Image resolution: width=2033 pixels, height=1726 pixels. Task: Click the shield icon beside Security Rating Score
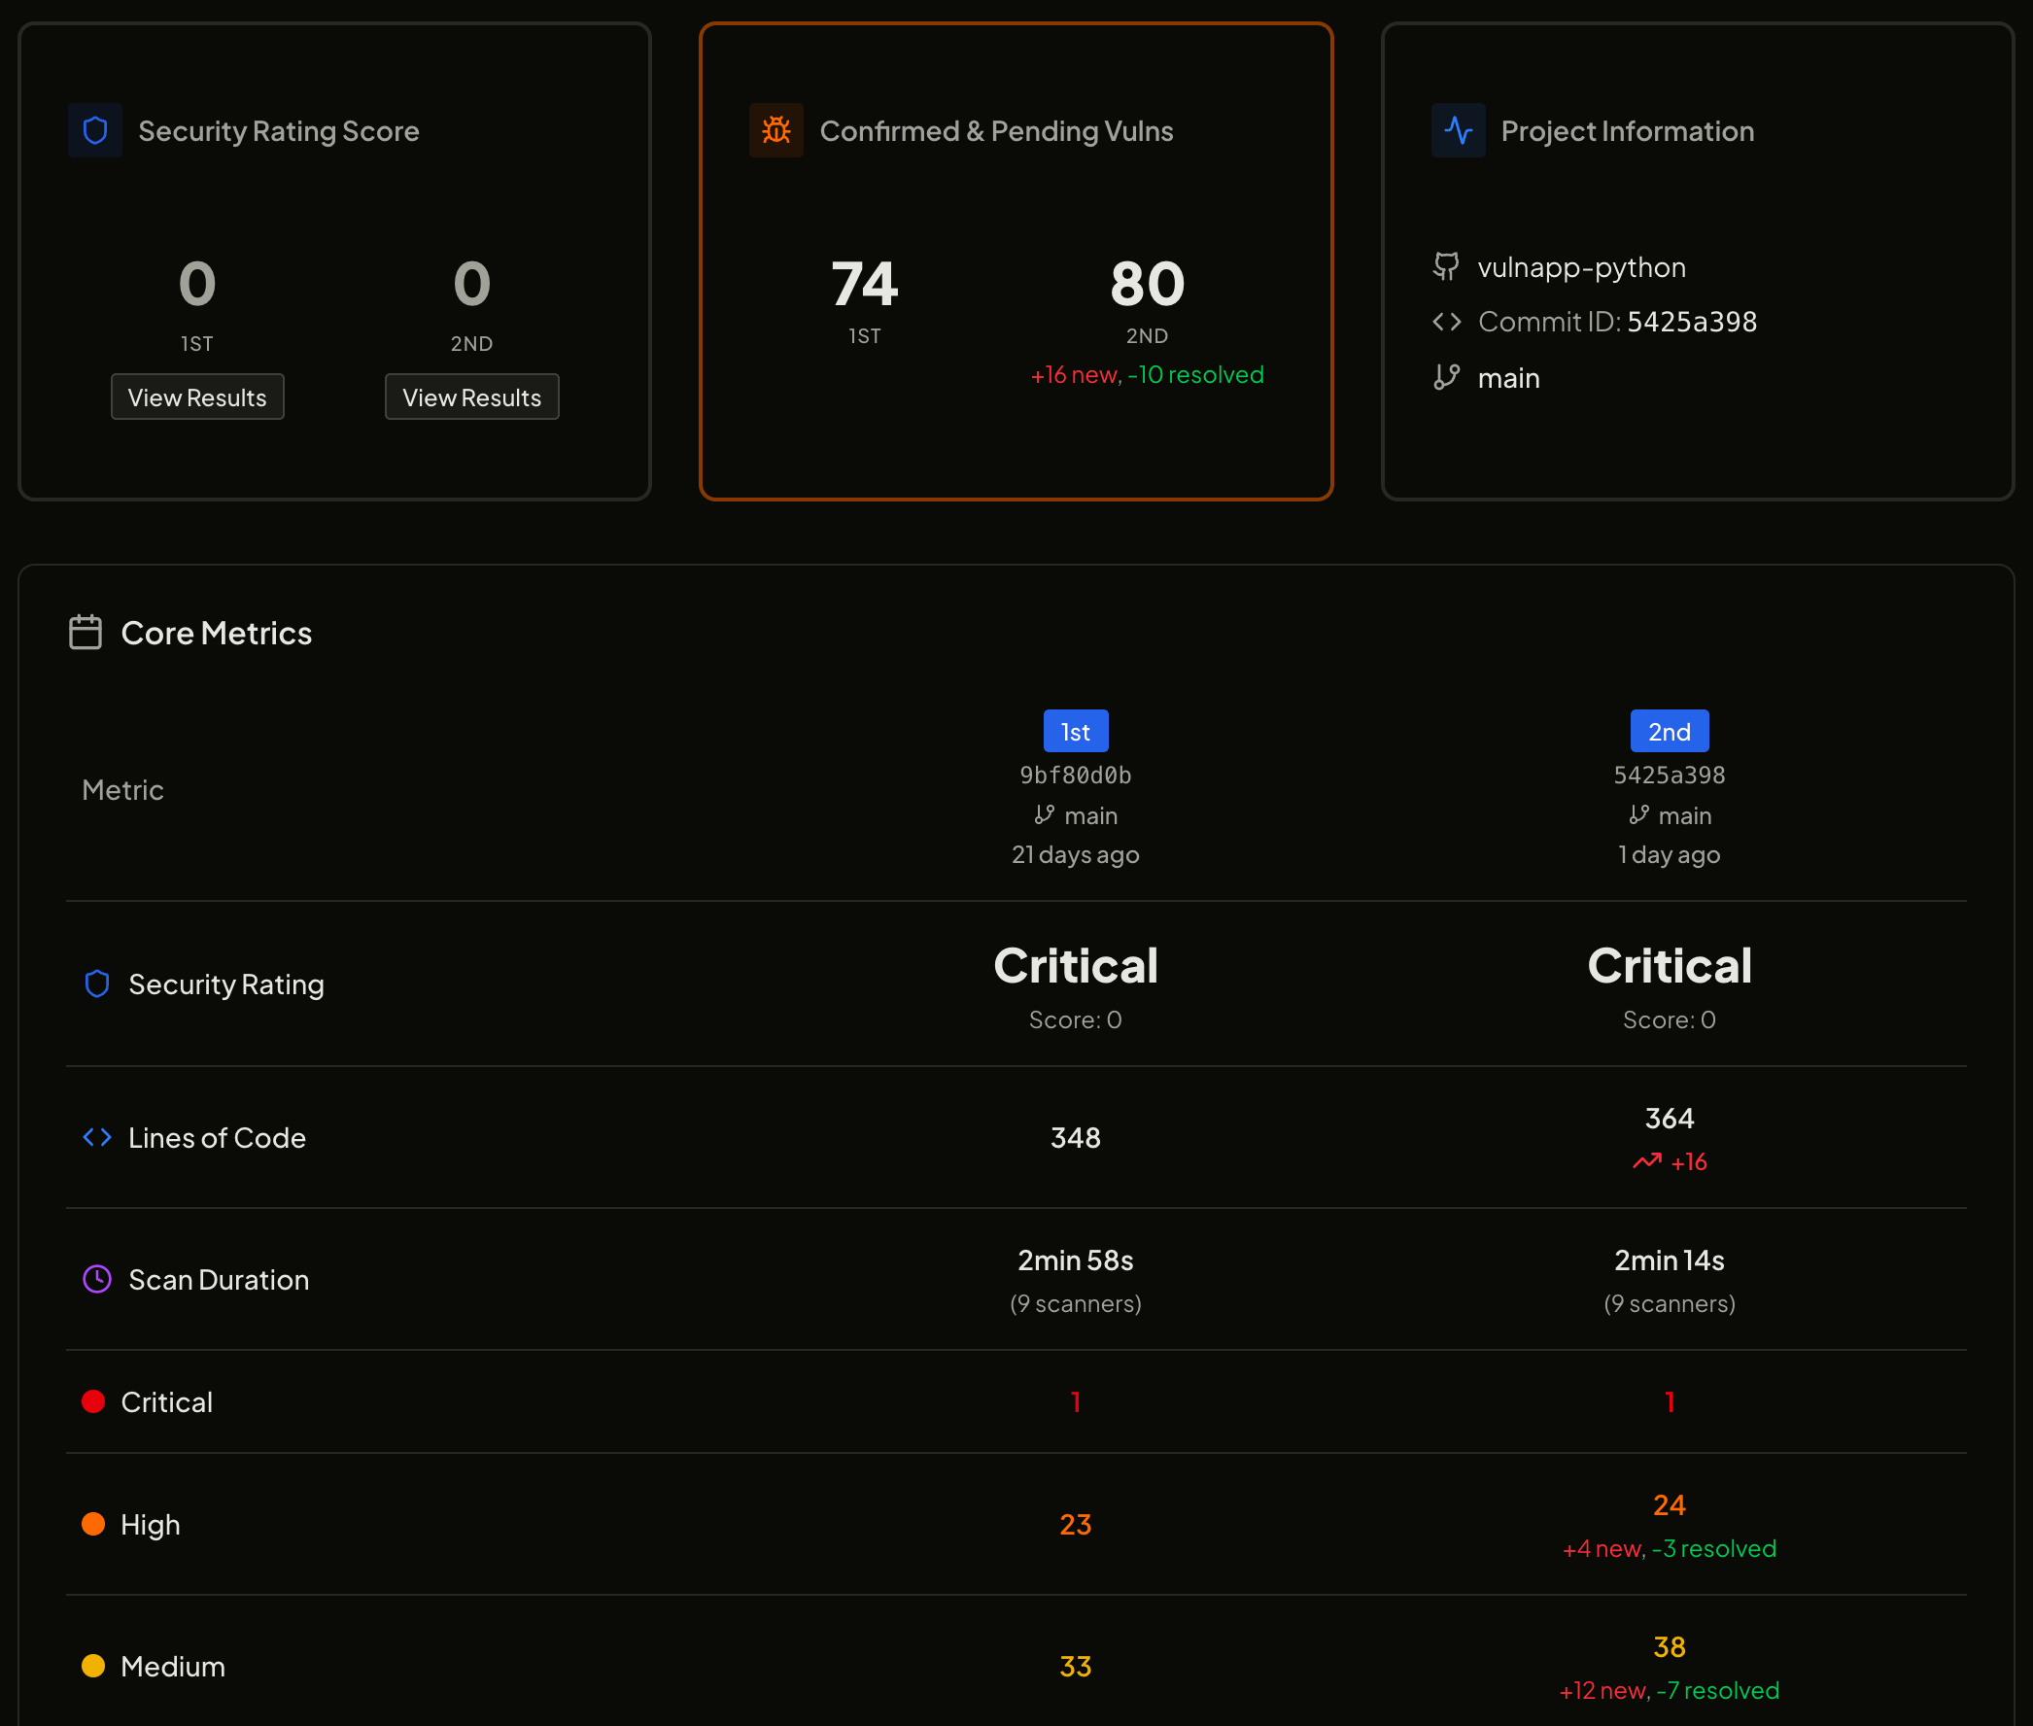95,130
